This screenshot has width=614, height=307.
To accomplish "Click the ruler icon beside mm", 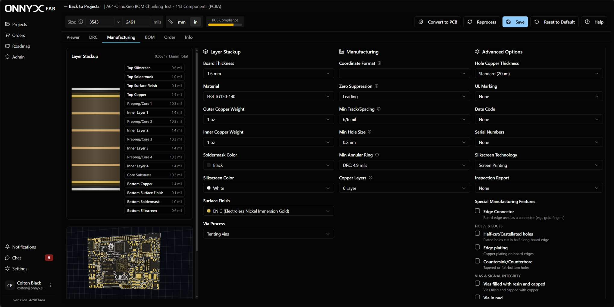I will pyautogui.click(x=171, y=22).
